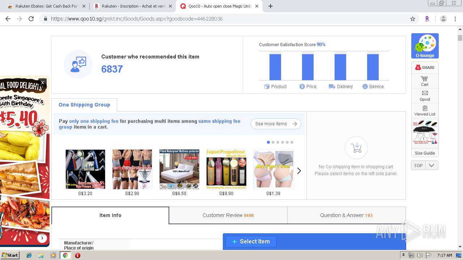Click the taskbar clock 7:17 AM
The width and height of the screenshot is (463, 260).
click(x=445, y=255)
